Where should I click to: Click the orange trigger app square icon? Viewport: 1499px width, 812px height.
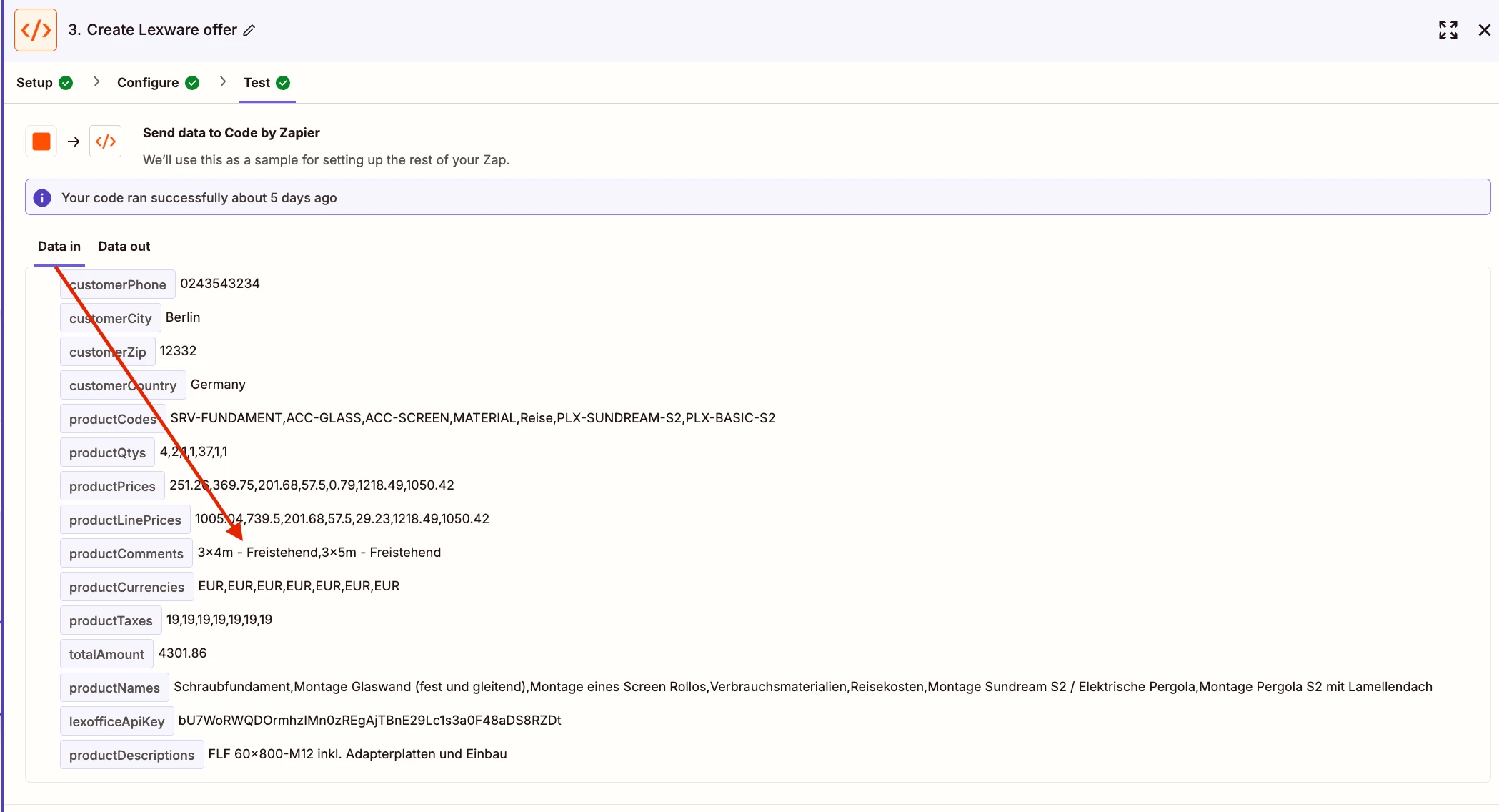(x=41, y=142)
